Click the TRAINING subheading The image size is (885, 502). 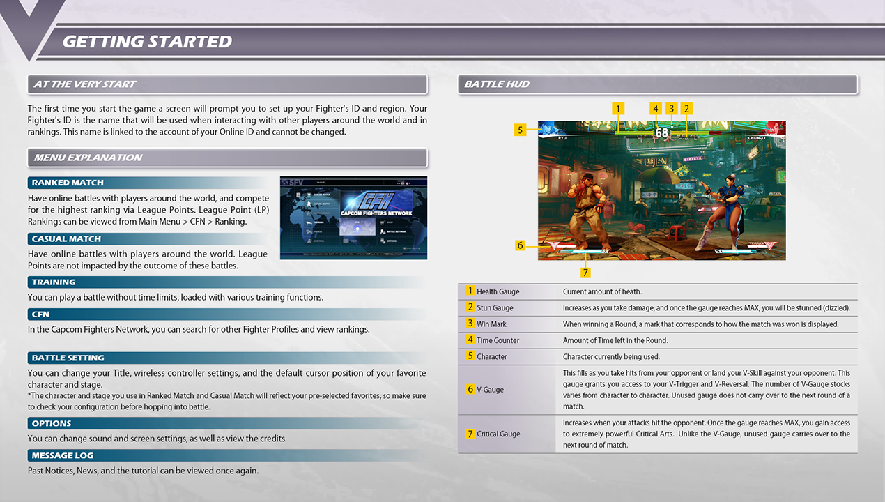[x=54, y=282]
